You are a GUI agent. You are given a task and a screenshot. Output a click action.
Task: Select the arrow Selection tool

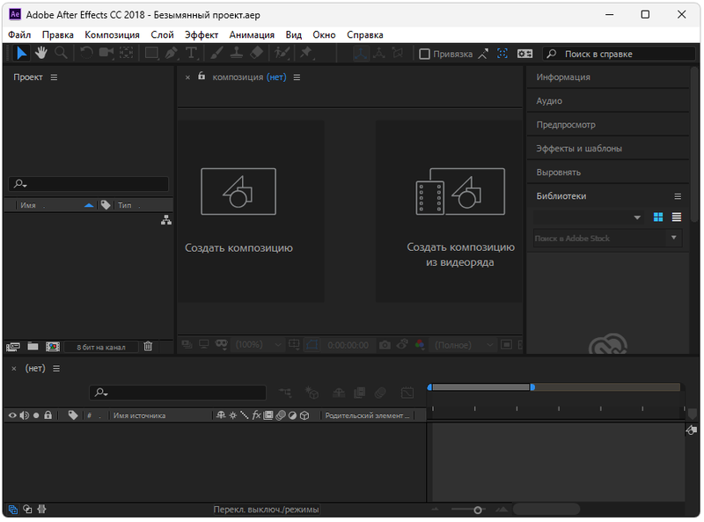tap(21, 54)
